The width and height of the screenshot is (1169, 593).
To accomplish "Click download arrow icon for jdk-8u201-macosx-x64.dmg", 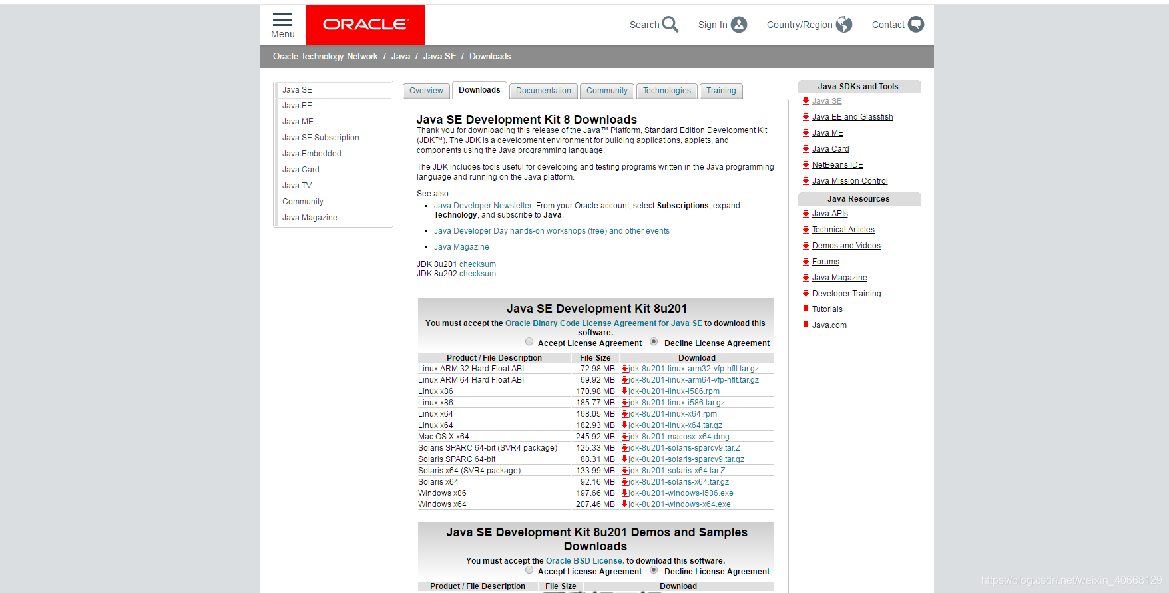I will 625,437.
